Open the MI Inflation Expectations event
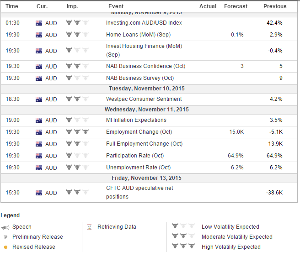The height and width of the screenshot is (257, 300). pos(136,120)
